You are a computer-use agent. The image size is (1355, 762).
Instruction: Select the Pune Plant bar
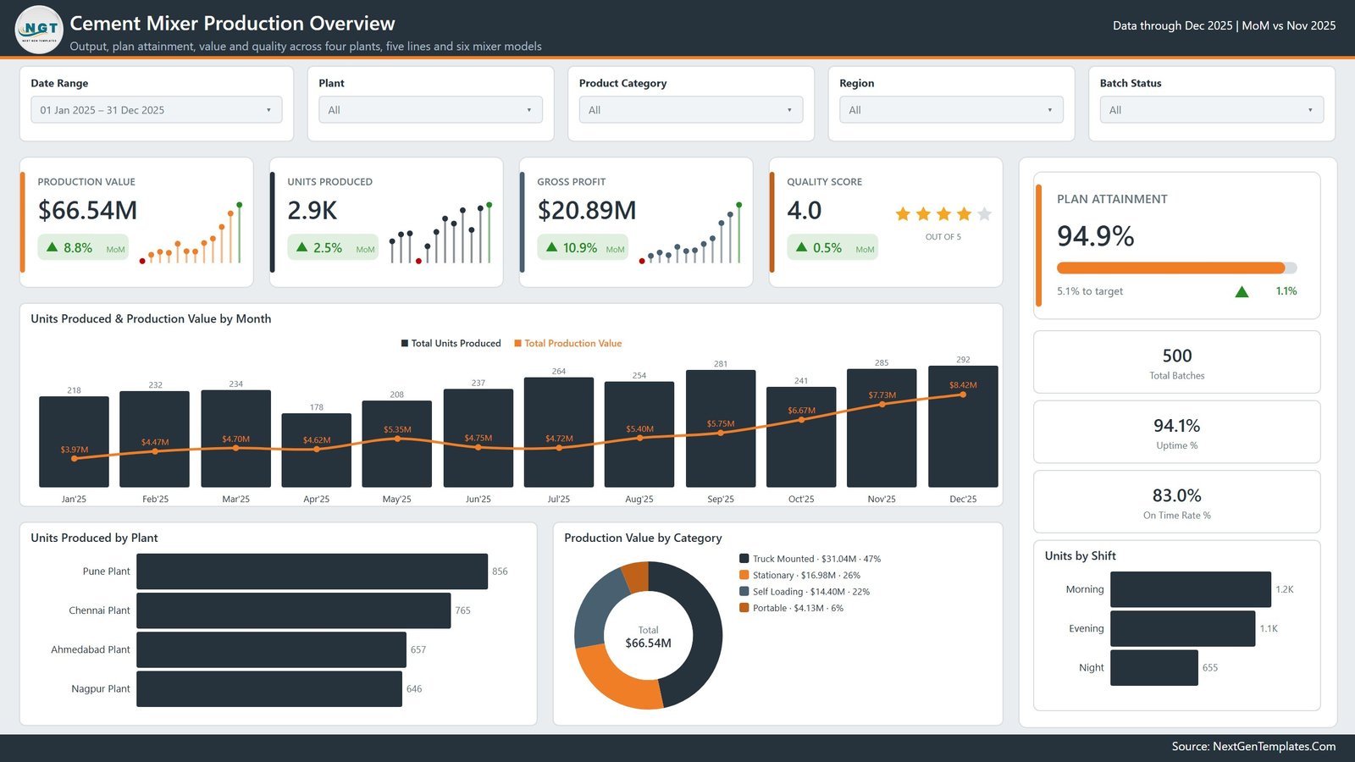click(312, 571)
